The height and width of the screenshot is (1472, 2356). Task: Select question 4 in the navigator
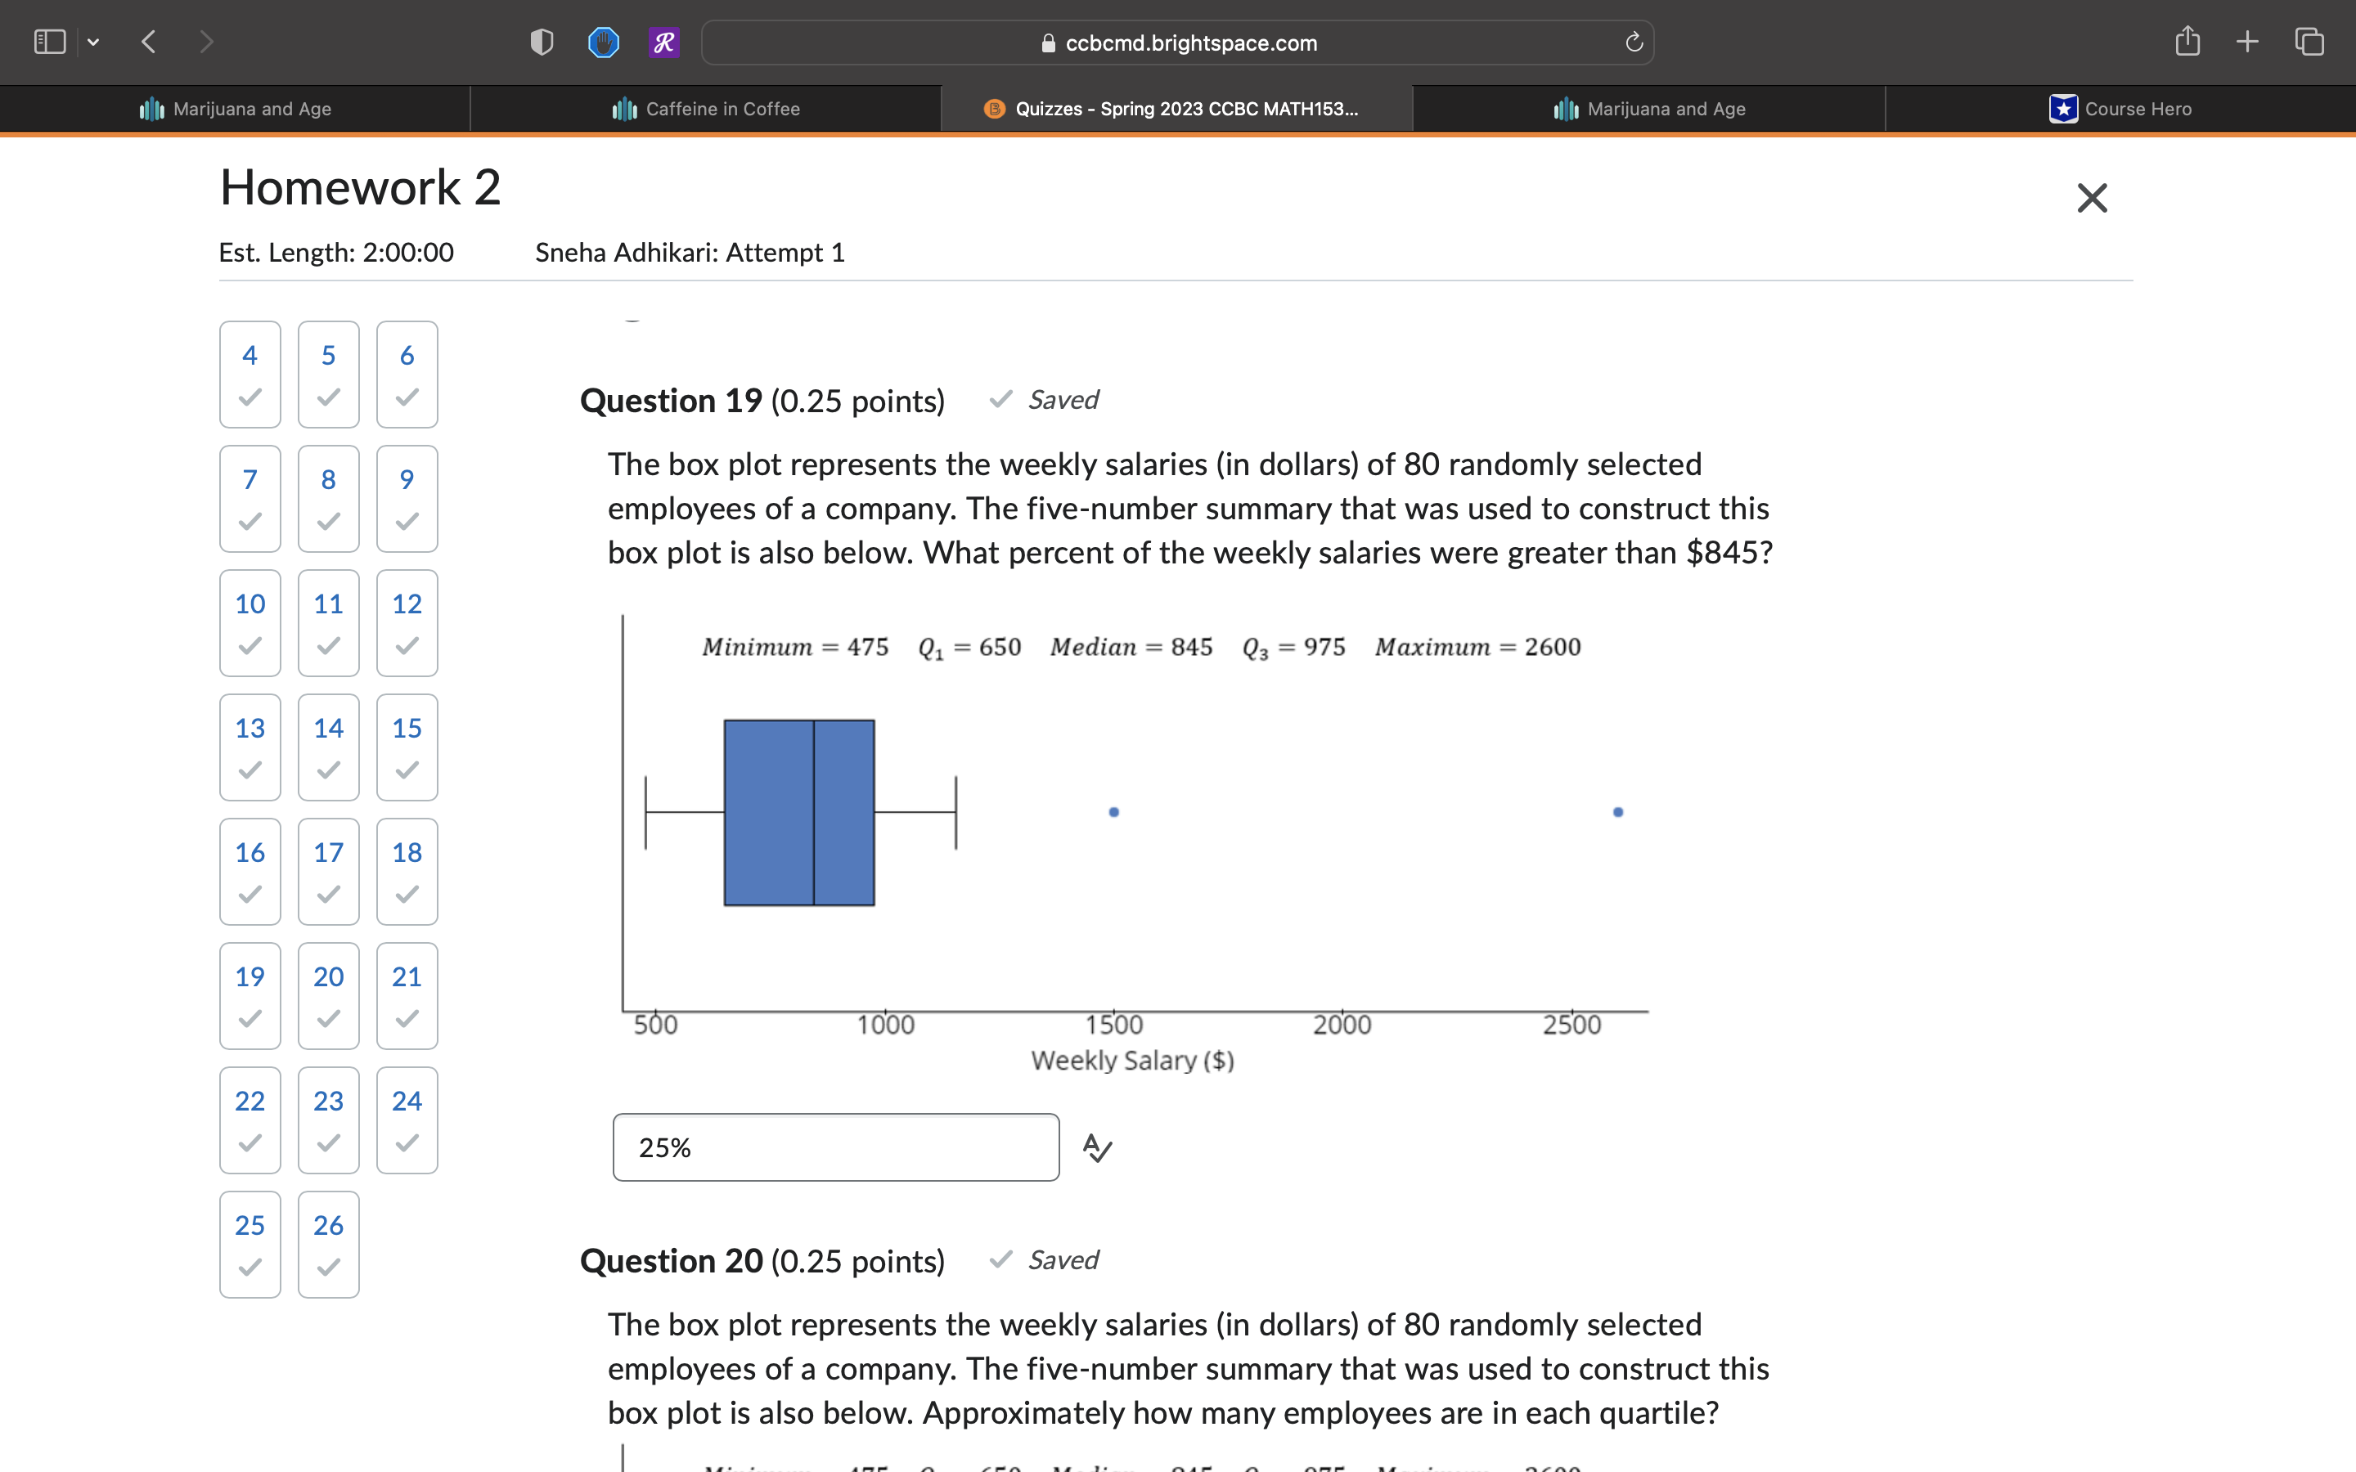(250, 374)
